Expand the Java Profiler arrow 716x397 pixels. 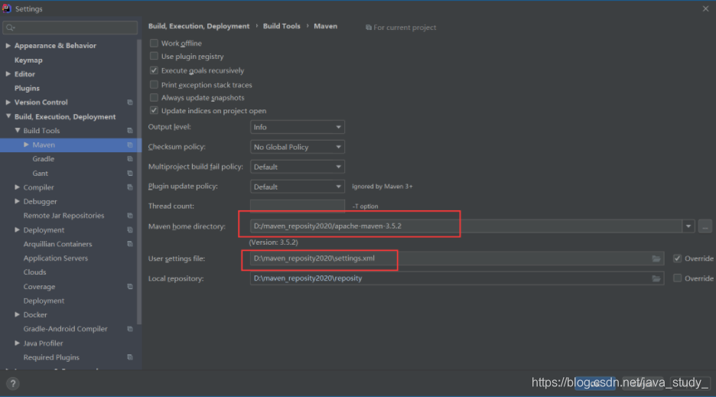17,343
